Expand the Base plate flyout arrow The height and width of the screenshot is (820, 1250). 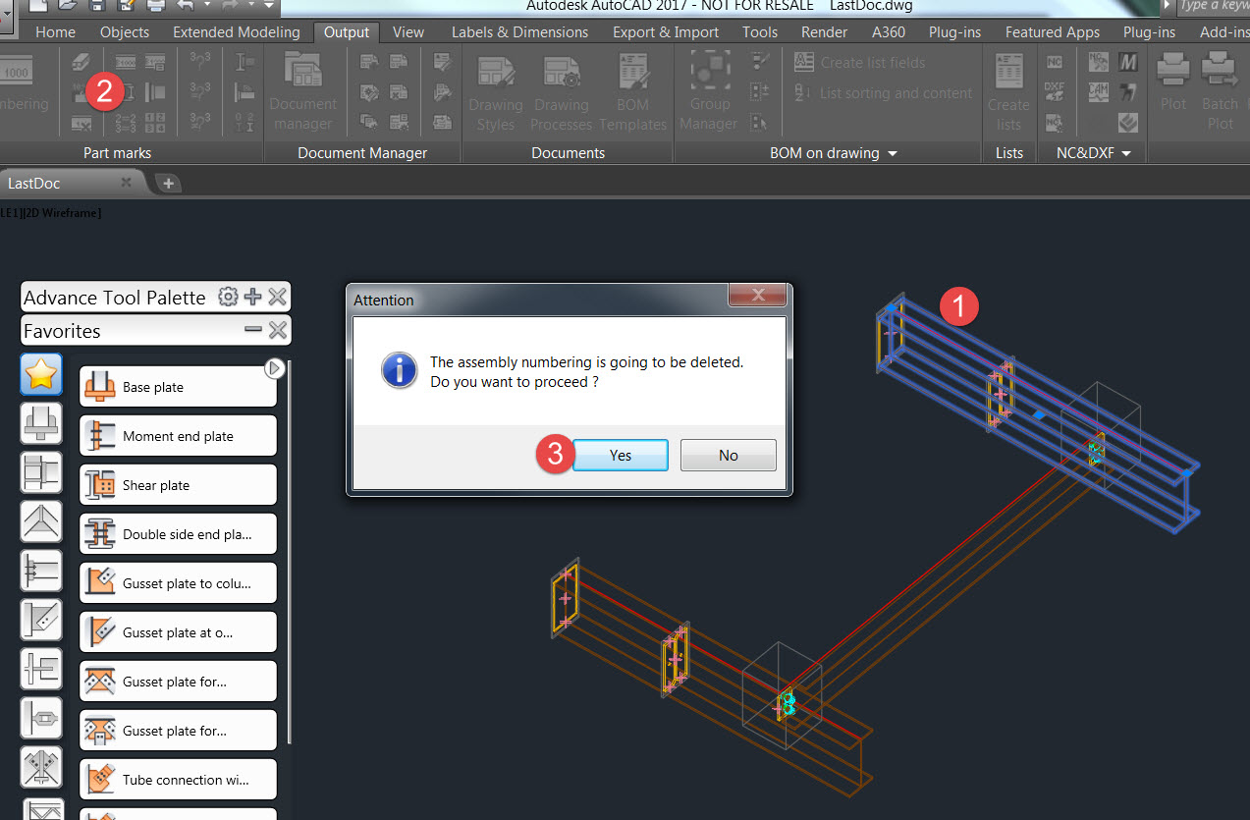coord(275,368)
